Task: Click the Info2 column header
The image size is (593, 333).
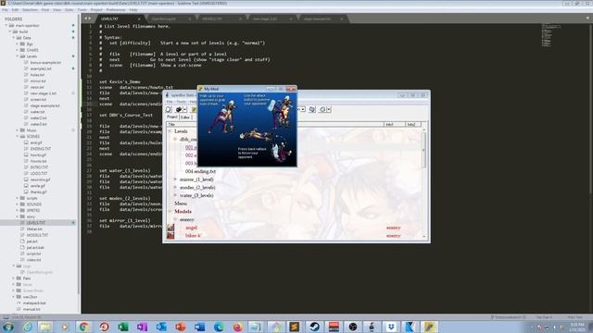Action: [x=413, y=124]
